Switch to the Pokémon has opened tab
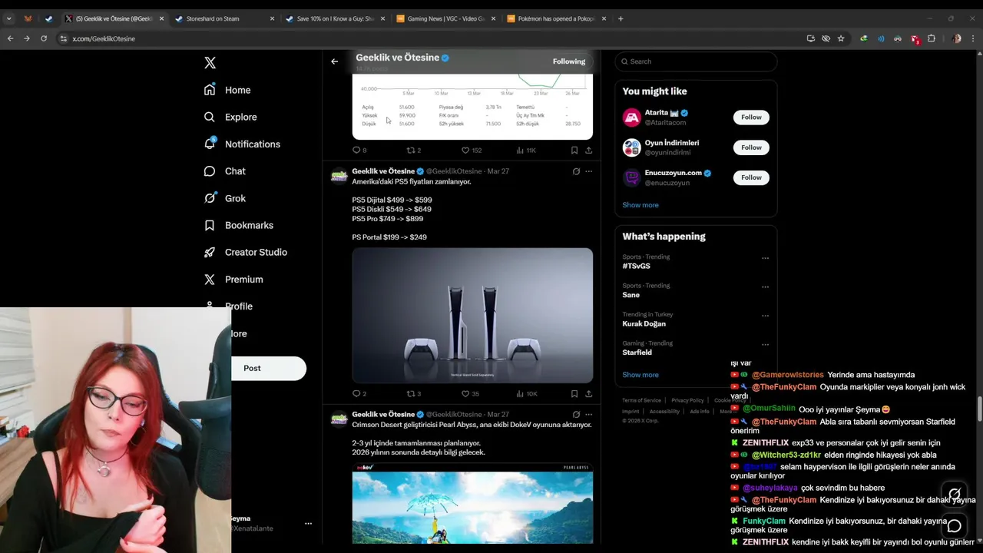983x553 pixels. pos(556,18)
